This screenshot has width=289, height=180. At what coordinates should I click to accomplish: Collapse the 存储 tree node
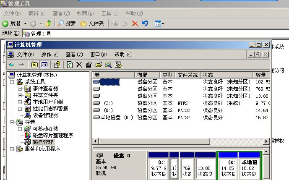[x=12, y=122]
